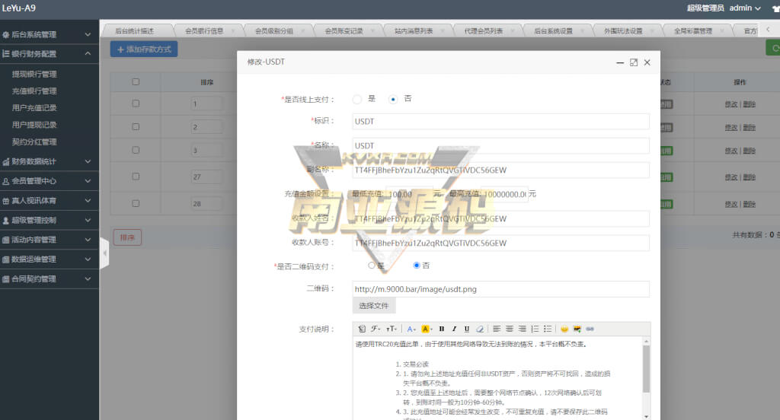This screenshot has height=420, width=780.
Task: Select 是 for 是否线上支付
Action: point(357,99)
